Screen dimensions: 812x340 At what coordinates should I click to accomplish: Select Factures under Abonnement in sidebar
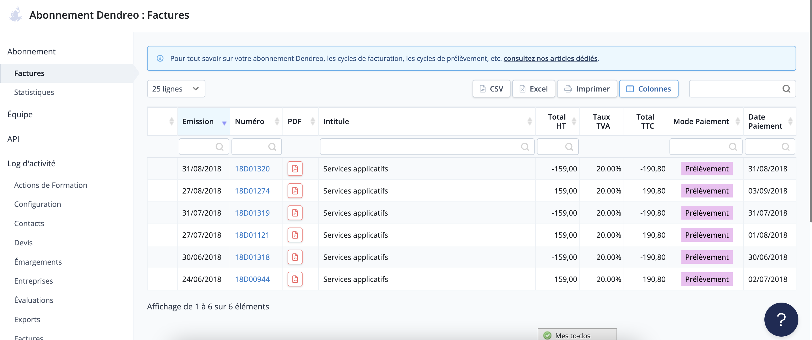[x=29, y=73]
